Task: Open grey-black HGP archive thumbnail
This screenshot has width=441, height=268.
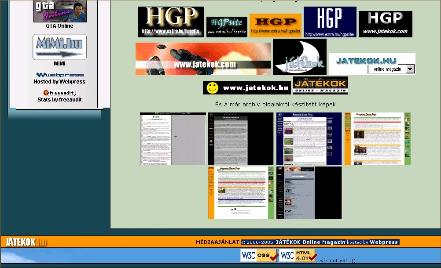Action: [x=309, y=193]
